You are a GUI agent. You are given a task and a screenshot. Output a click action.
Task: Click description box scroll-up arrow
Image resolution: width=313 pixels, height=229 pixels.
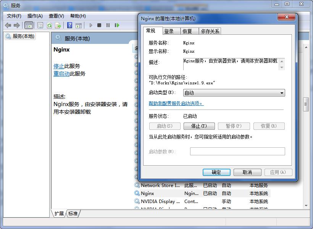(282, 61)
